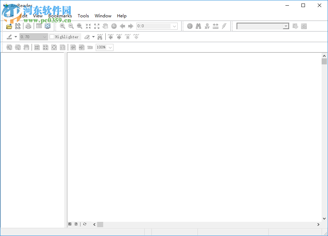
Task: Activate the Hyperlink lightning tool
Action: coord(224,26)
